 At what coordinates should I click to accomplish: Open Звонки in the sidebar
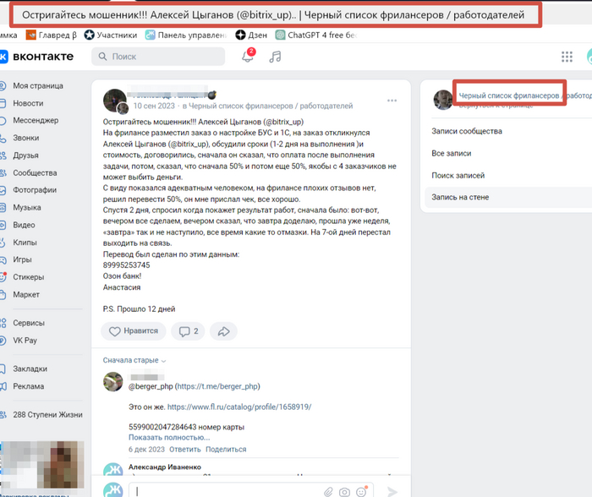25,138
